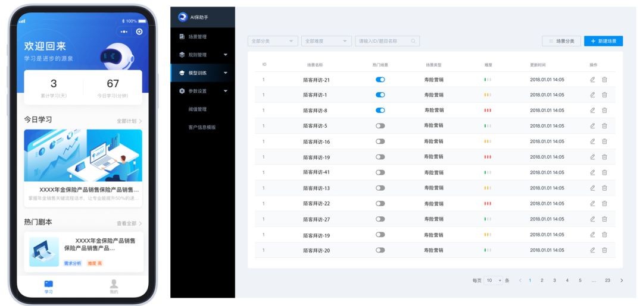
Task: Edit the 陌客拜访-13 entry
Action: [592, 188]
